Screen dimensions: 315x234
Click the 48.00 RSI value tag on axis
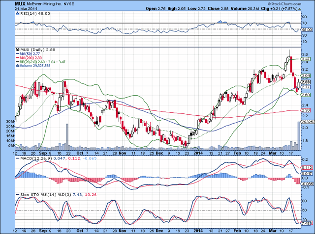pos(307,29)
